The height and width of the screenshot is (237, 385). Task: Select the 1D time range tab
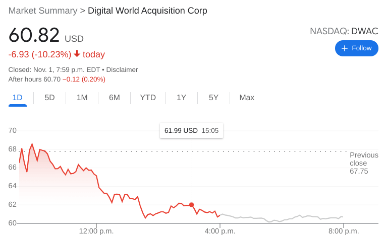17,98
